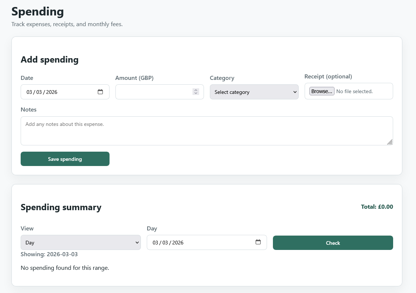Image resolution: width=416 pixels, height=293 pixels.
Task: Click the resize grip of the Notes textarea
Action: [390, 142]
